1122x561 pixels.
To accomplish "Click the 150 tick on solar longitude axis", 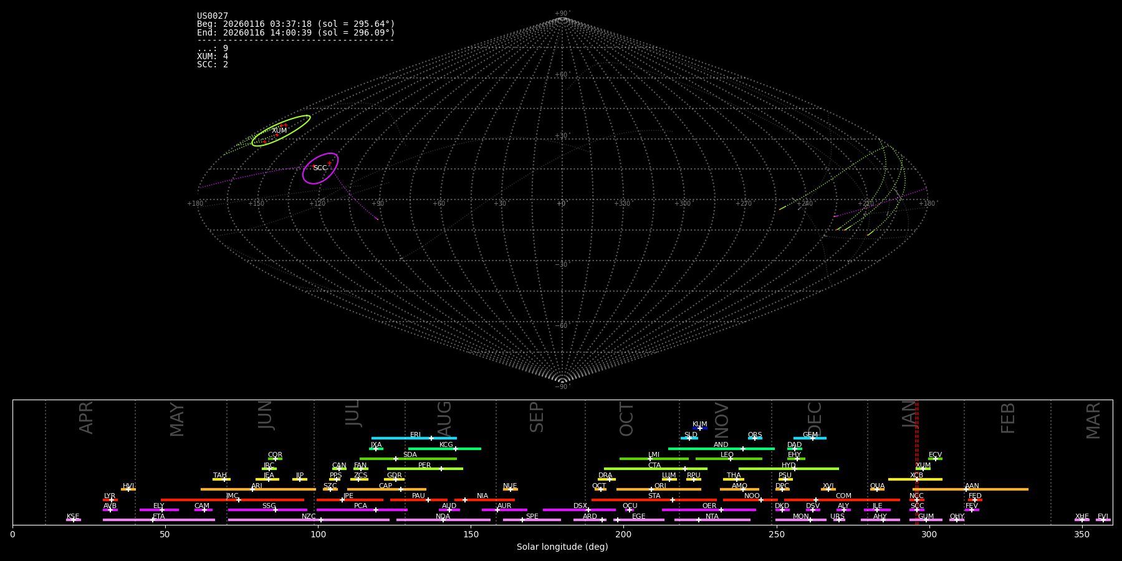I will click(x=471, y=534).
